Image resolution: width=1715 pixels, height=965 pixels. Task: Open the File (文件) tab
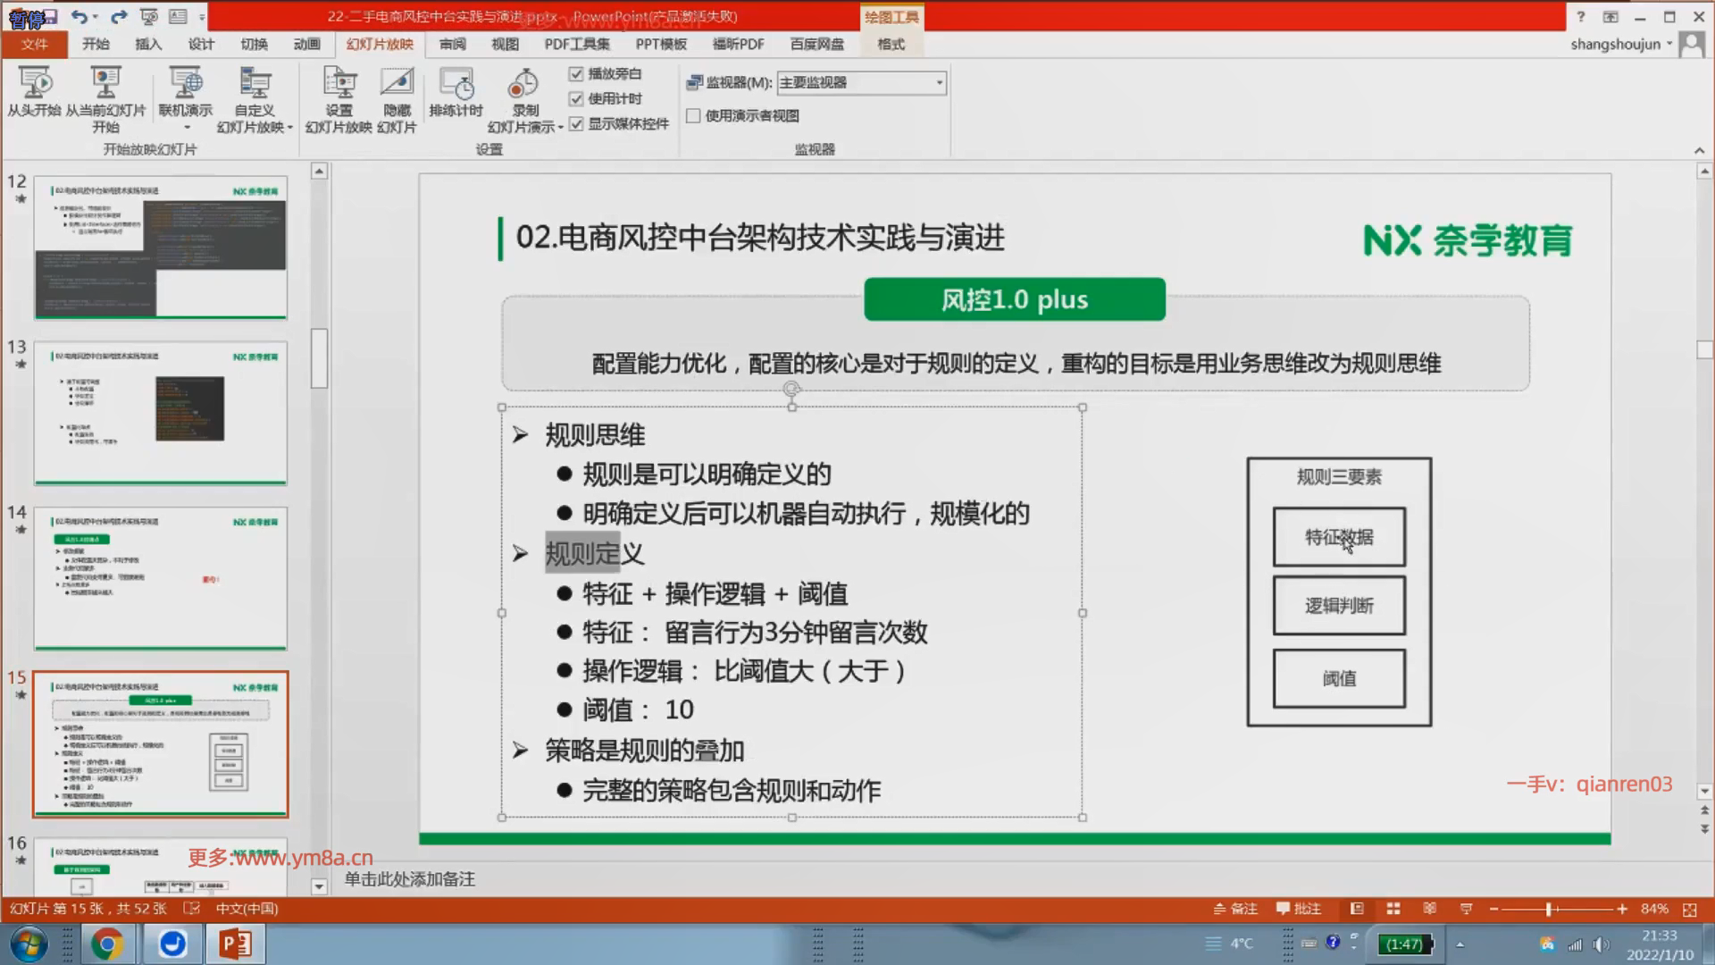34,44
